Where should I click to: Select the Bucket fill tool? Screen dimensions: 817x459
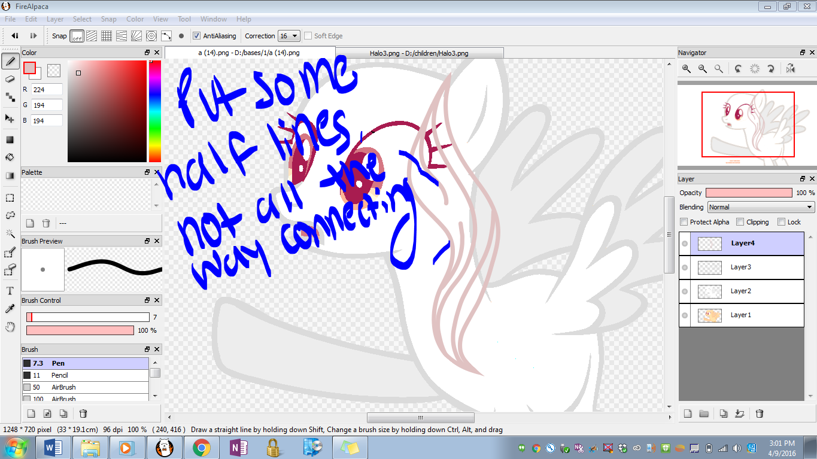10,157
